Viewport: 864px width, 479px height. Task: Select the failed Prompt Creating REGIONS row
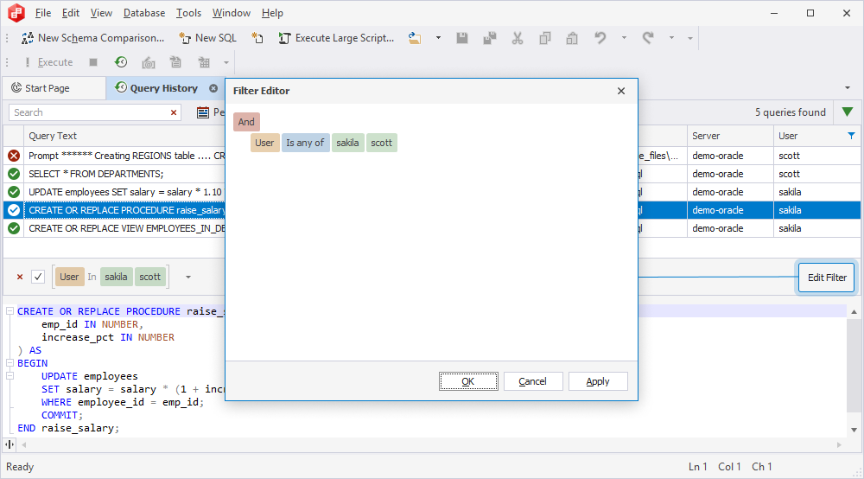pyautogui.click(x=432, y=156)
